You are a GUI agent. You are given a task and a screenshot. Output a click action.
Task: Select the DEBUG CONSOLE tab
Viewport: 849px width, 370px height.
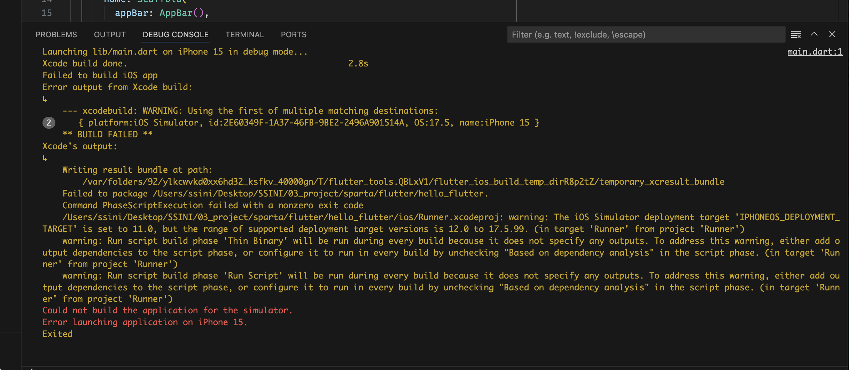[176, 34]
